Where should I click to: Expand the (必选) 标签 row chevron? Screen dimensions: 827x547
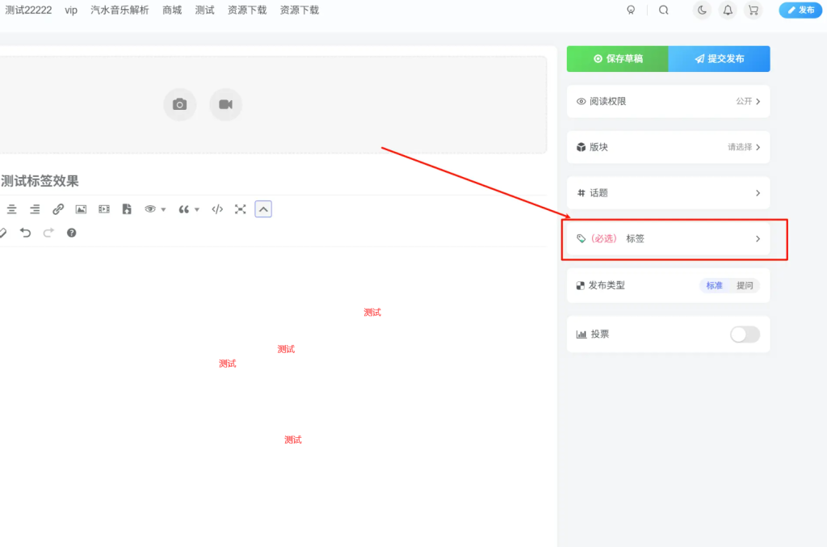pyautogui.click(x=758, y=239)
